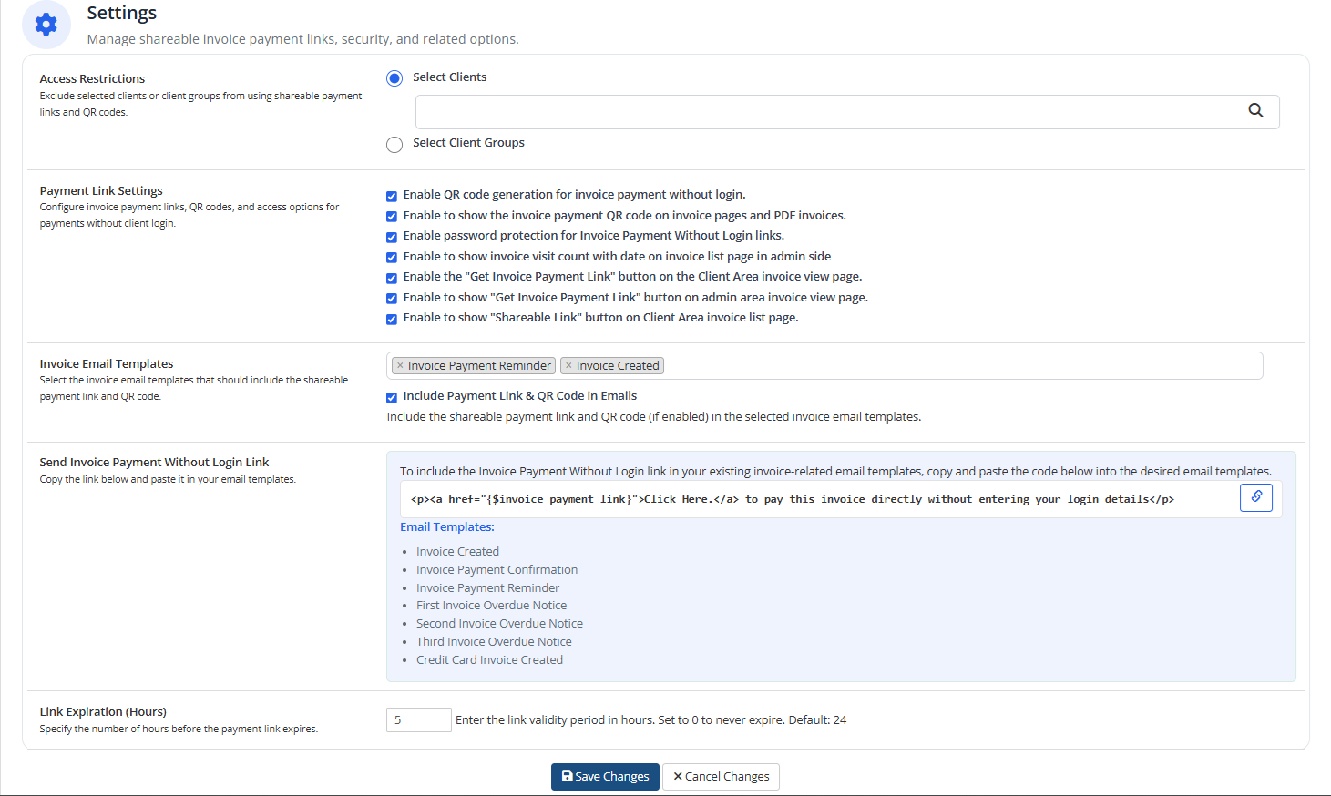The width and height of the screenshot is (1331, 796).
Task: Toggle password protection for payment links
Action: 392,237
